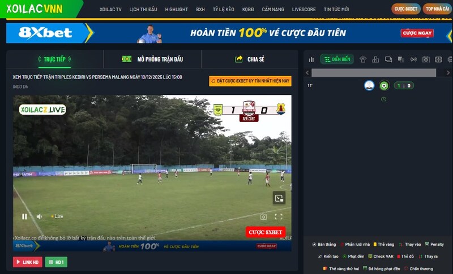Screen dimensions: 453x274
Task: Switch to the Diễn Biến tab
Action: (x=337, y=59)
